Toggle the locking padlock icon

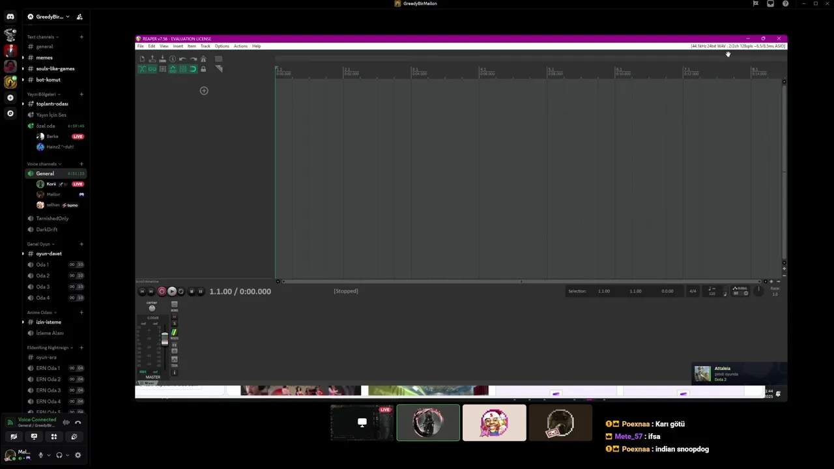coord(203,69)
